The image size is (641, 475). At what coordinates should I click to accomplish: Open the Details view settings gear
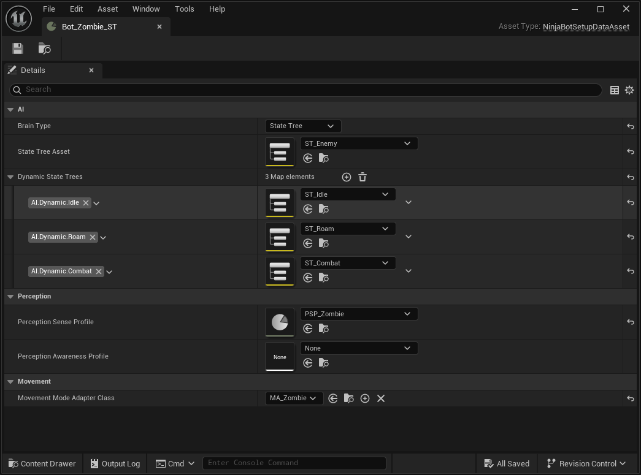pyautogui.click(x=629, y=89)
